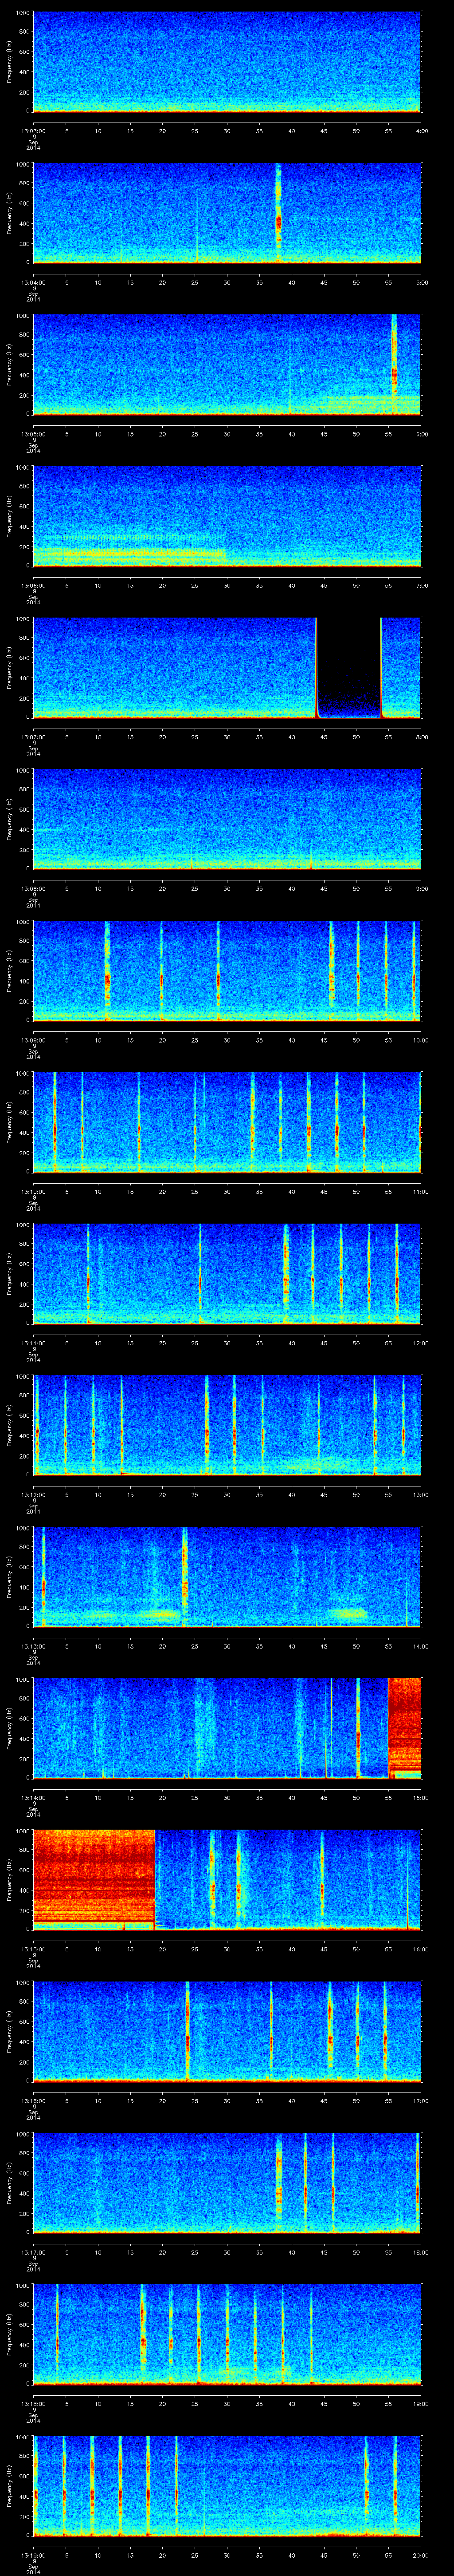The width and height of the screenshot is (454, 2576).
Task: Click the 4:00 end time label of the first spectrogram
Action: coord(421,130)
